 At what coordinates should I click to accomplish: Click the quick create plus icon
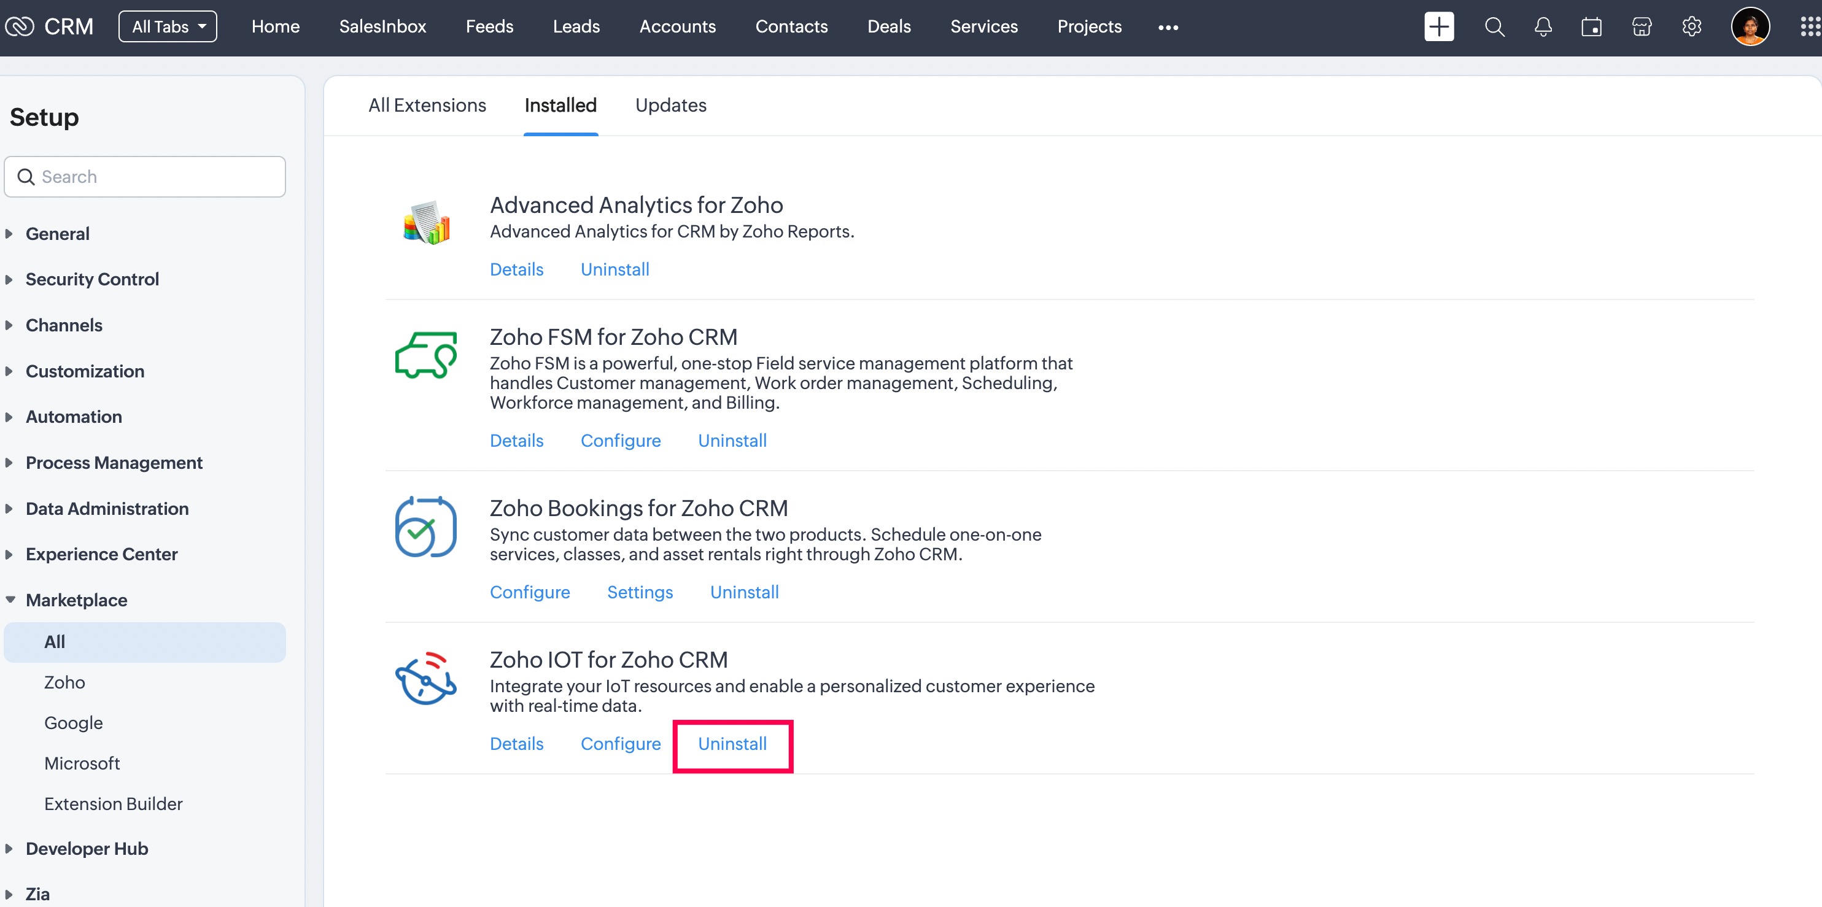[x=1439, y=27]
